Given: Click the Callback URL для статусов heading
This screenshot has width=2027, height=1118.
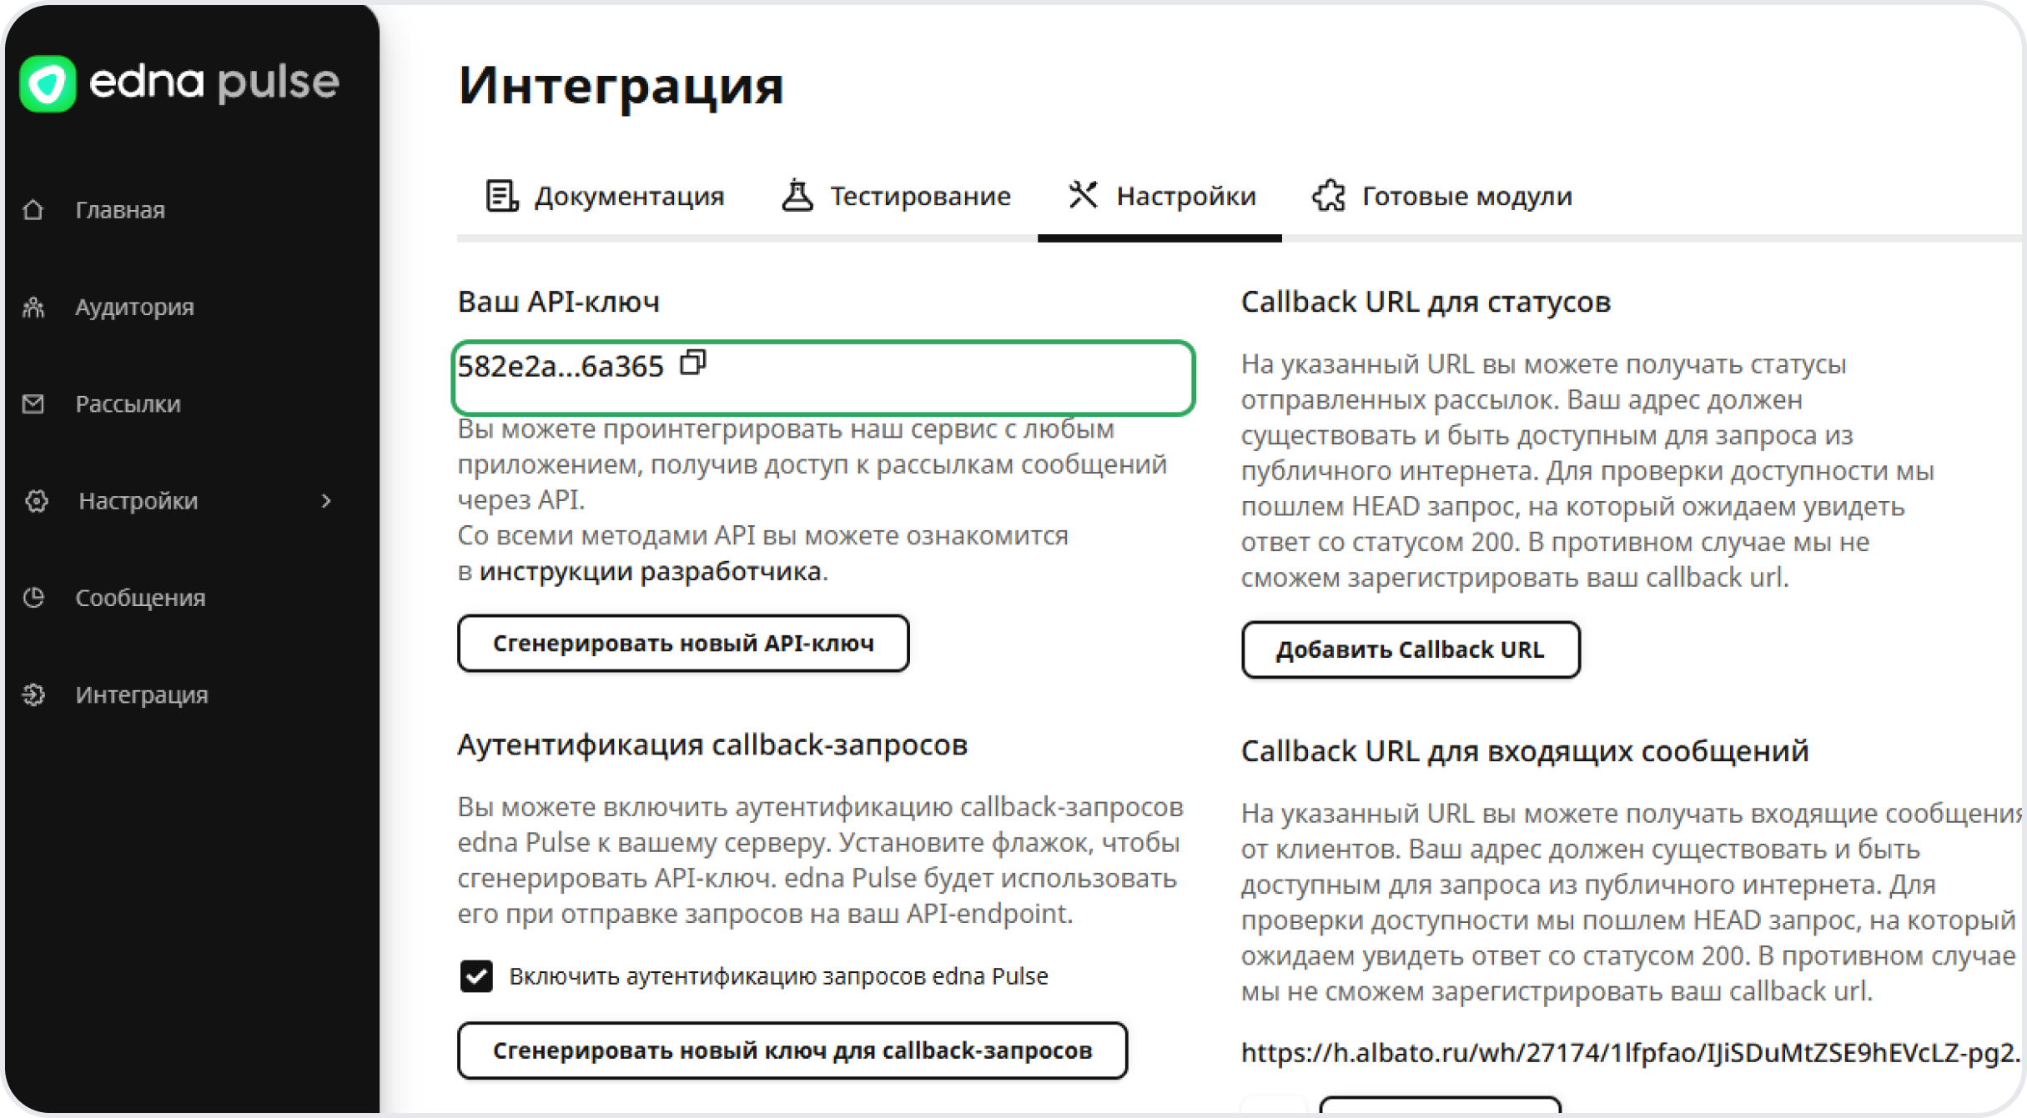Looking at the screenshot, I should 1426,302.
